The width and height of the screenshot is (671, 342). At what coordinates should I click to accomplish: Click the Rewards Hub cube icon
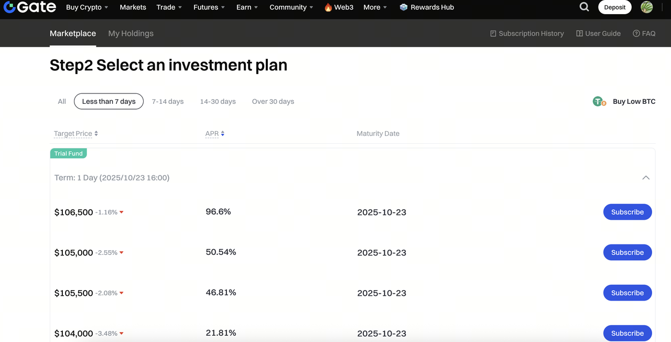(403, 7)
